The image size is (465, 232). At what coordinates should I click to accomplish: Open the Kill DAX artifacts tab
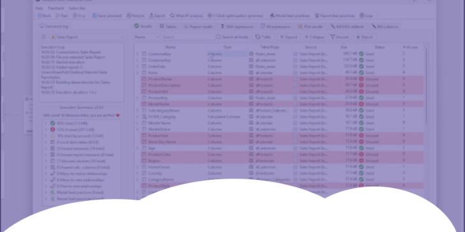point(347,27)
